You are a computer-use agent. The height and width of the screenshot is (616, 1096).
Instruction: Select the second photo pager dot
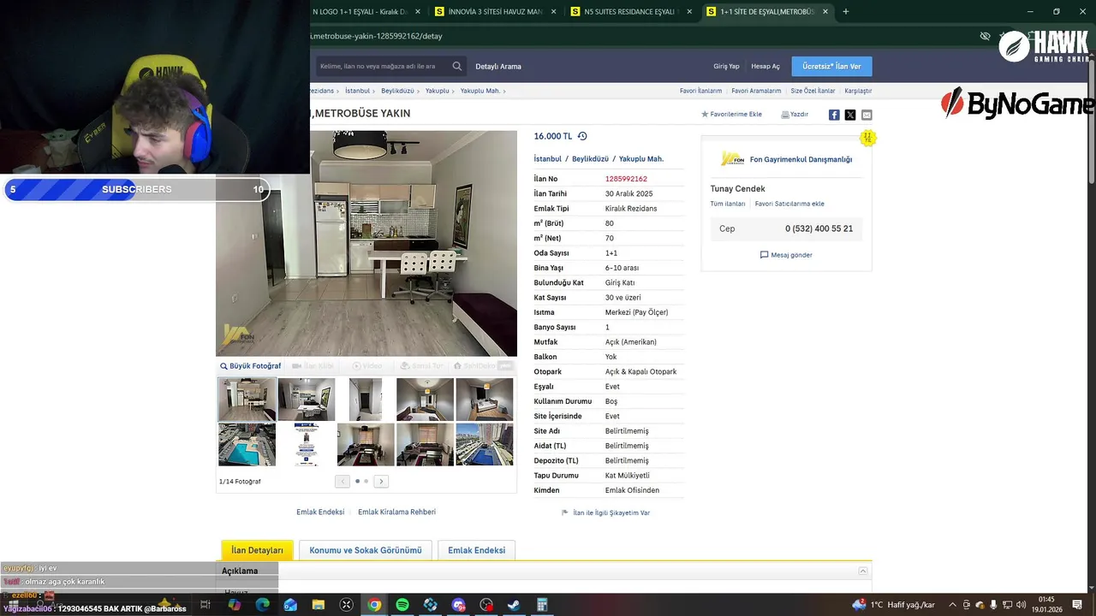pyautogui.click(x=366, y=481)
